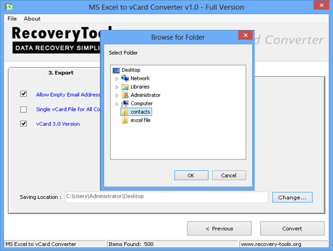Select the Desktop tree label
The height and width of the screenshot is (251, 333).
click(131, 70)
